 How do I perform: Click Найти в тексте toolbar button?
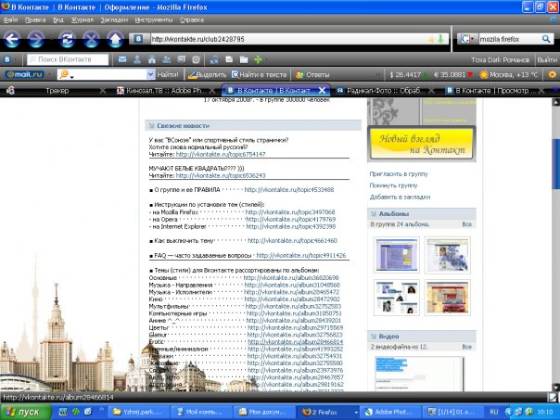tap(260, 75)
